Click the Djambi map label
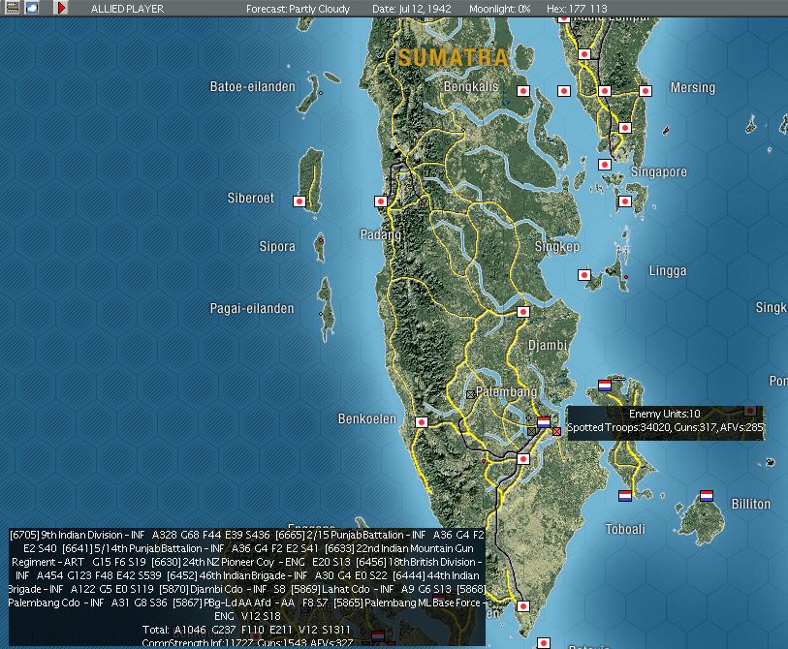This screenshot has height=649, width=788. pyautogui.click(x=548, y=345)
